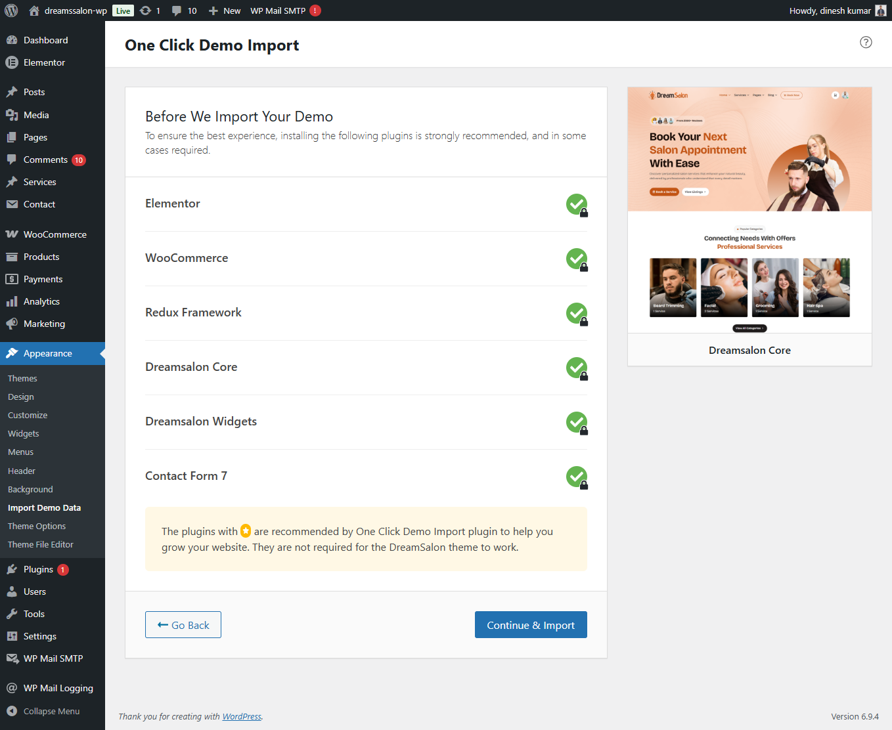Click the Dashboard gauge icon
892x730 pixels.
[12, 40]
